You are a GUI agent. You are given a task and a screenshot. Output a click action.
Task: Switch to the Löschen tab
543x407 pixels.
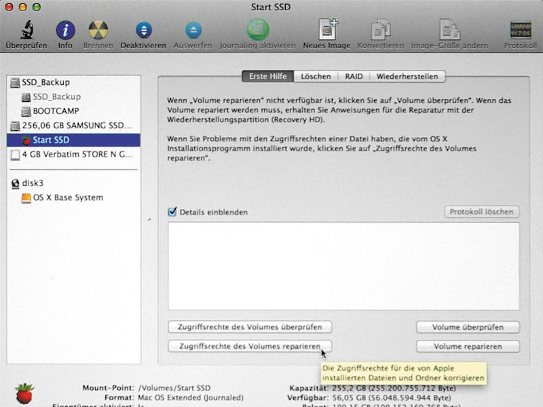tap(316, 77)
